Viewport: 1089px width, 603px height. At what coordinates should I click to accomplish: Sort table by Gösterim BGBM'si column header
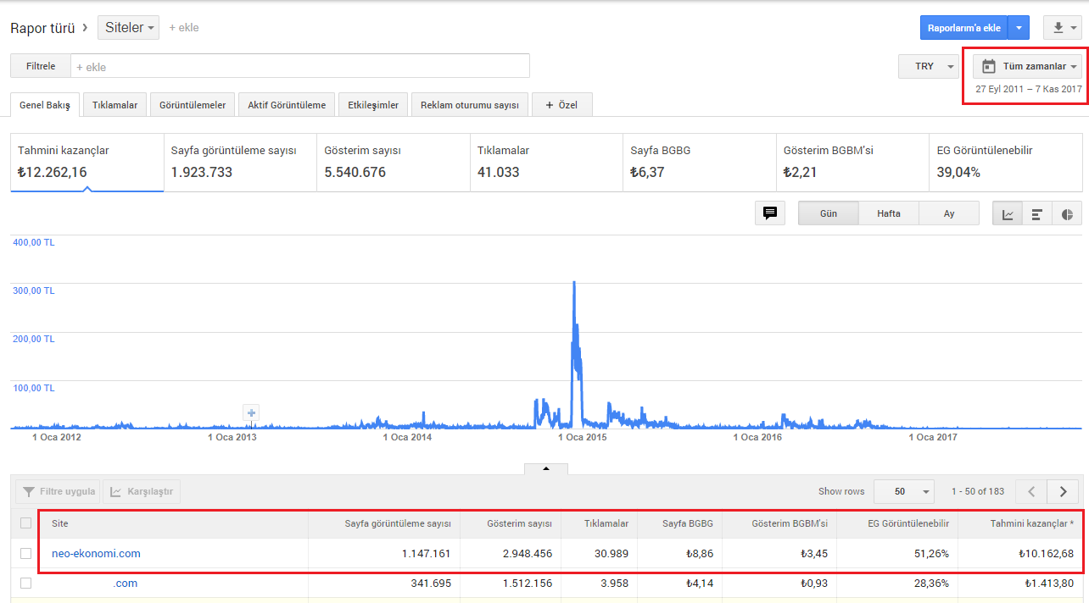[788, 523]
